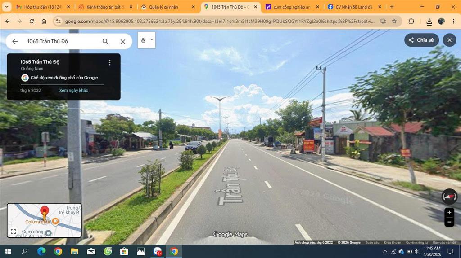461x258 pixels.
Task: Go back with the browser back arrow
Action: [8, 21]
